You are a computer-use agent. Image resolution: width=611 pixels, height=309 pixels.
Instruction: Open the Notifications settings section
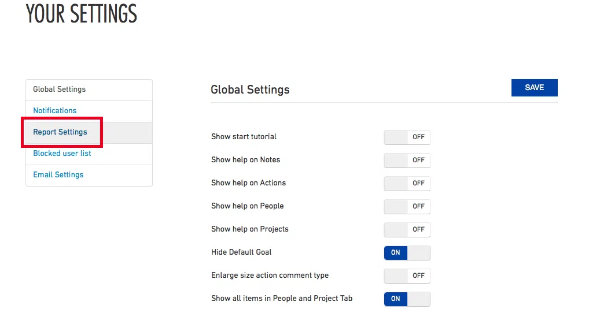(54, 110)
